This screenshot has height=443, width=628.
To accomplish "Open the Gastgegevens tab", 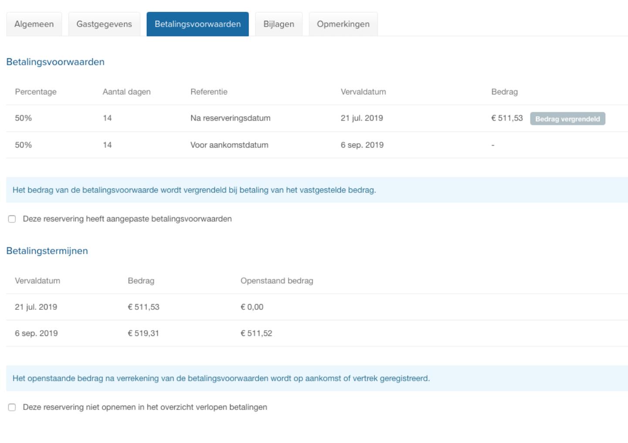I will click(x=104, y=24).
